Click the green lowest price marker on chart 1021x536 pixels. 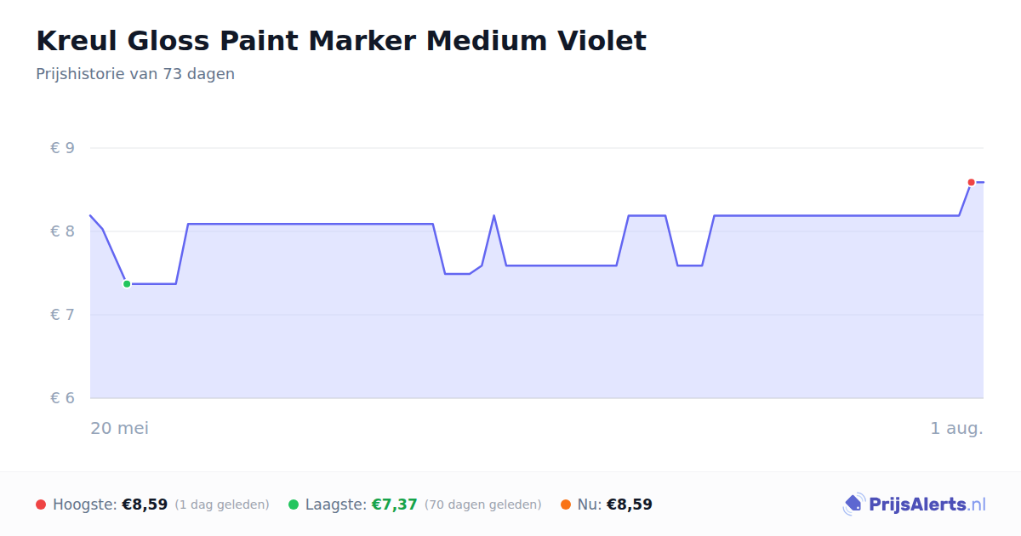[x=127, y=284]
